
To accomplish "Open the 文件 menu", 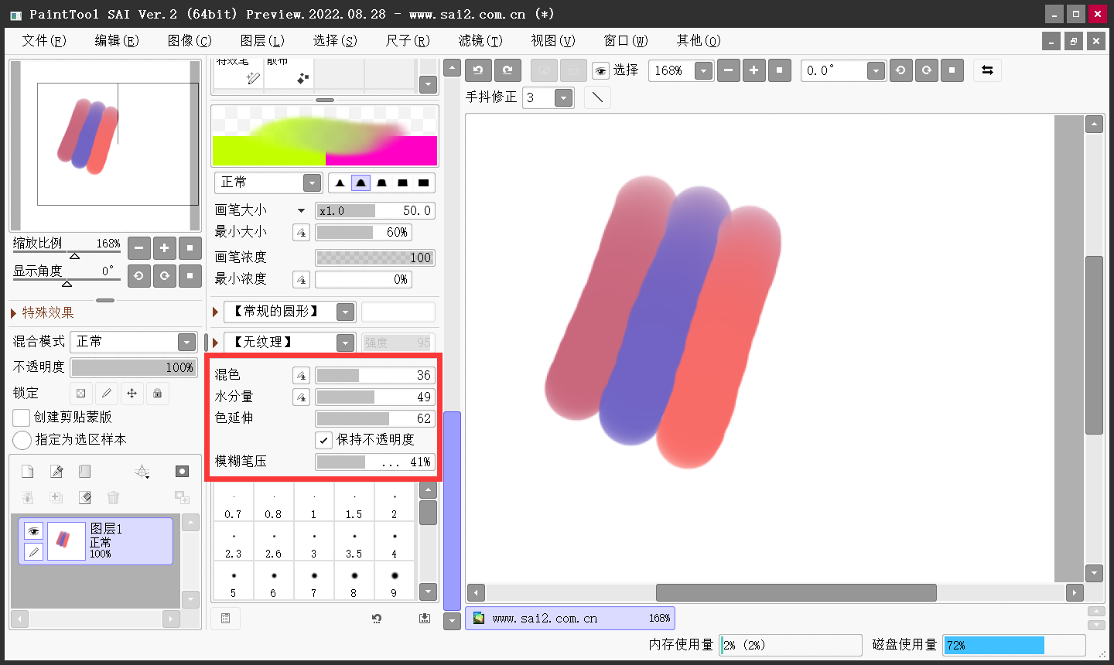I will (x=43, y=40).
